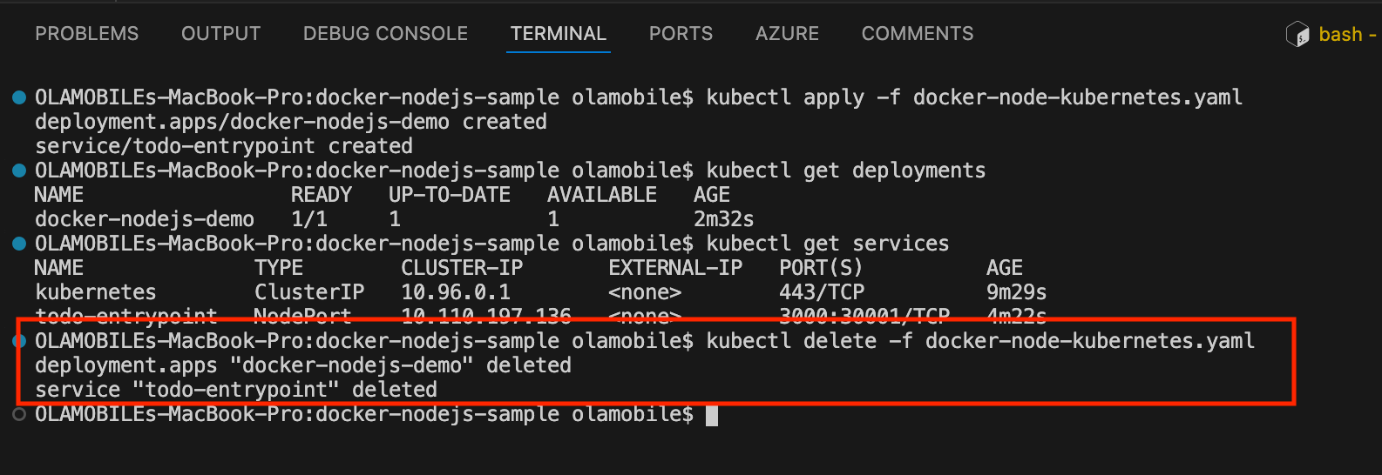
Task: Click the command marker beside kubectl get services
Action: [19, 244]
